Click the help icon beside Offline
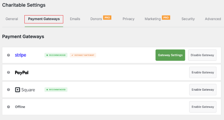224x120 pixels. point(9,107)
